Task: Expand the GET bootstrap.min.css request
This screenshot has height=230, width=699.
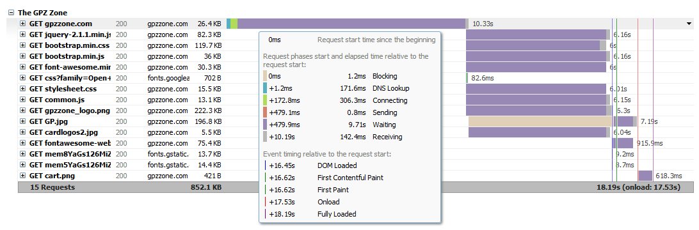Action: (x=23, y=45)
